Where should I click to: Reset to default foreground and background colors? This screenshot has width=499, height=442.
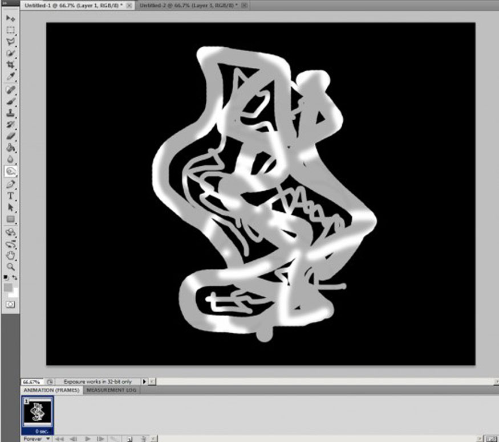coord(6,277)
